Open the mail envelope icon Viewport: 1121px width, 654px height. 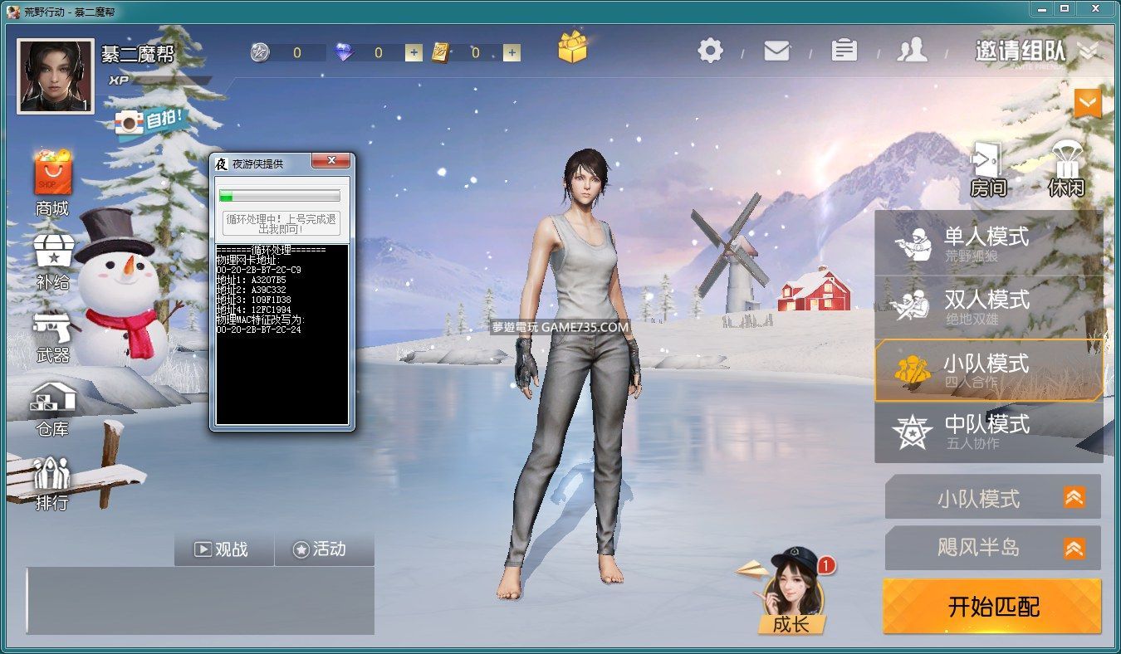coord(776,51)
